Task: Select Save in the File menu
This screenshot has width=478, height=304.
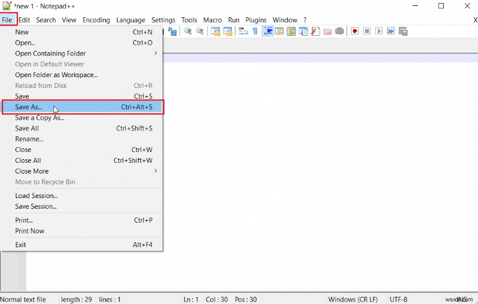Action: tap(82, 96)
